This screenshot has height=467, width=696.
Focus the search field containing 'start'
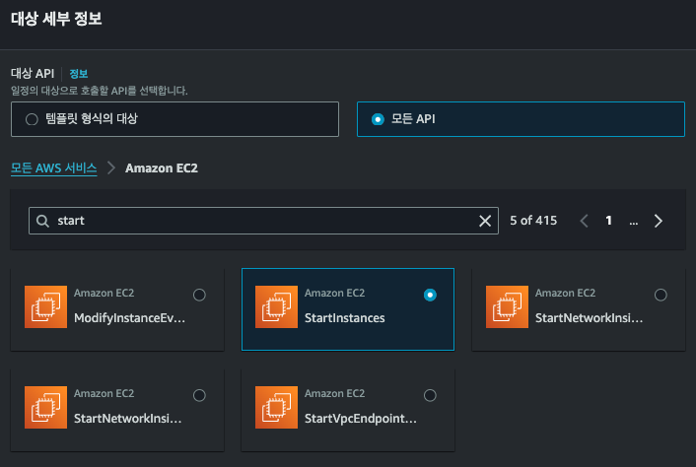pyautogui.click(x=263, y=221)
